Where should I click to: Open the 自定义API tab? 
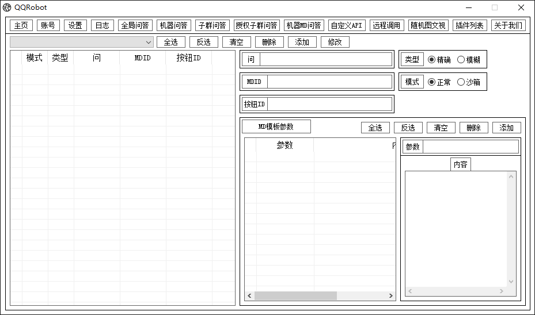[347, 25]
